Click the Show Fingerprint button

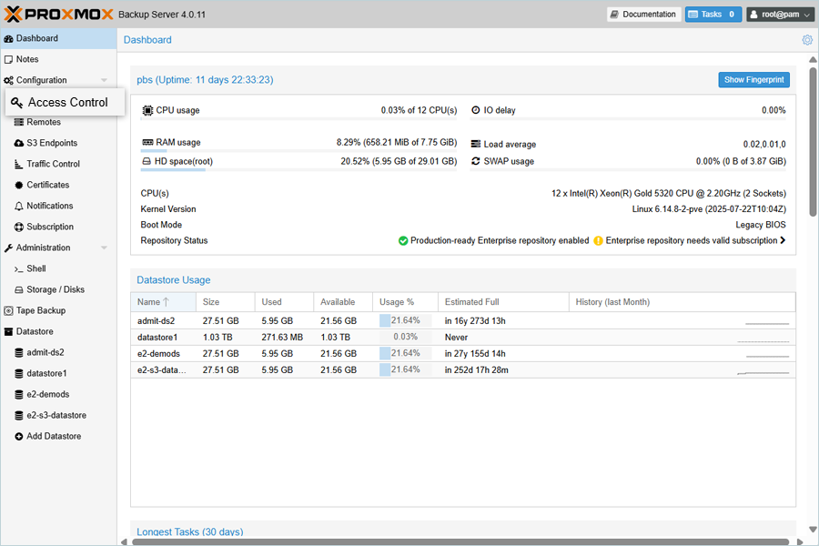point(753,80)
